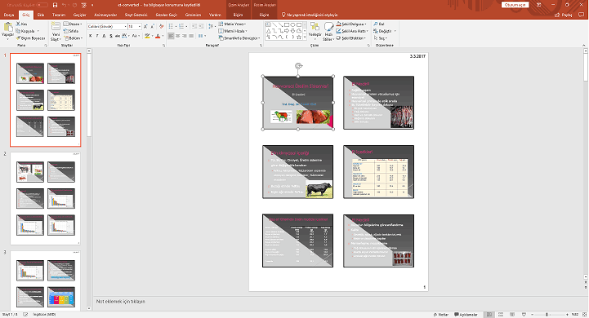Viewport: 589px width, 318px height.
Task: Open Şekil Efektleri (Shape Effects) dropdown
Action: [x=350, y=38]
